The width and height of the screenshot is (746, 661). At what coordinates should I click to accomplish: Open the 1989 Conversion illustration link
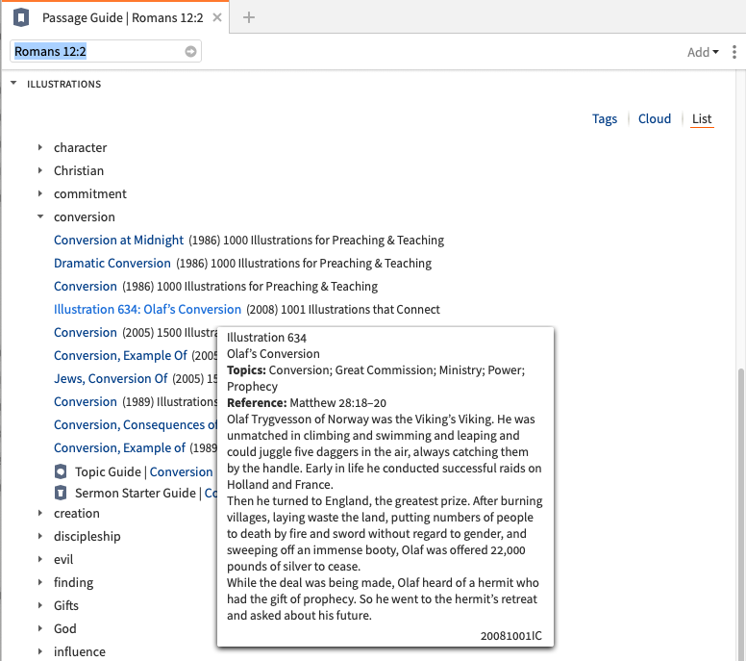[x=86, y=401]
